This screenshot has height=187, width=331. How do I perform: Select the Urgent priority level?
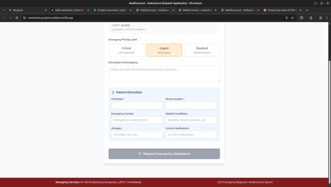click(x=164, y=50)
